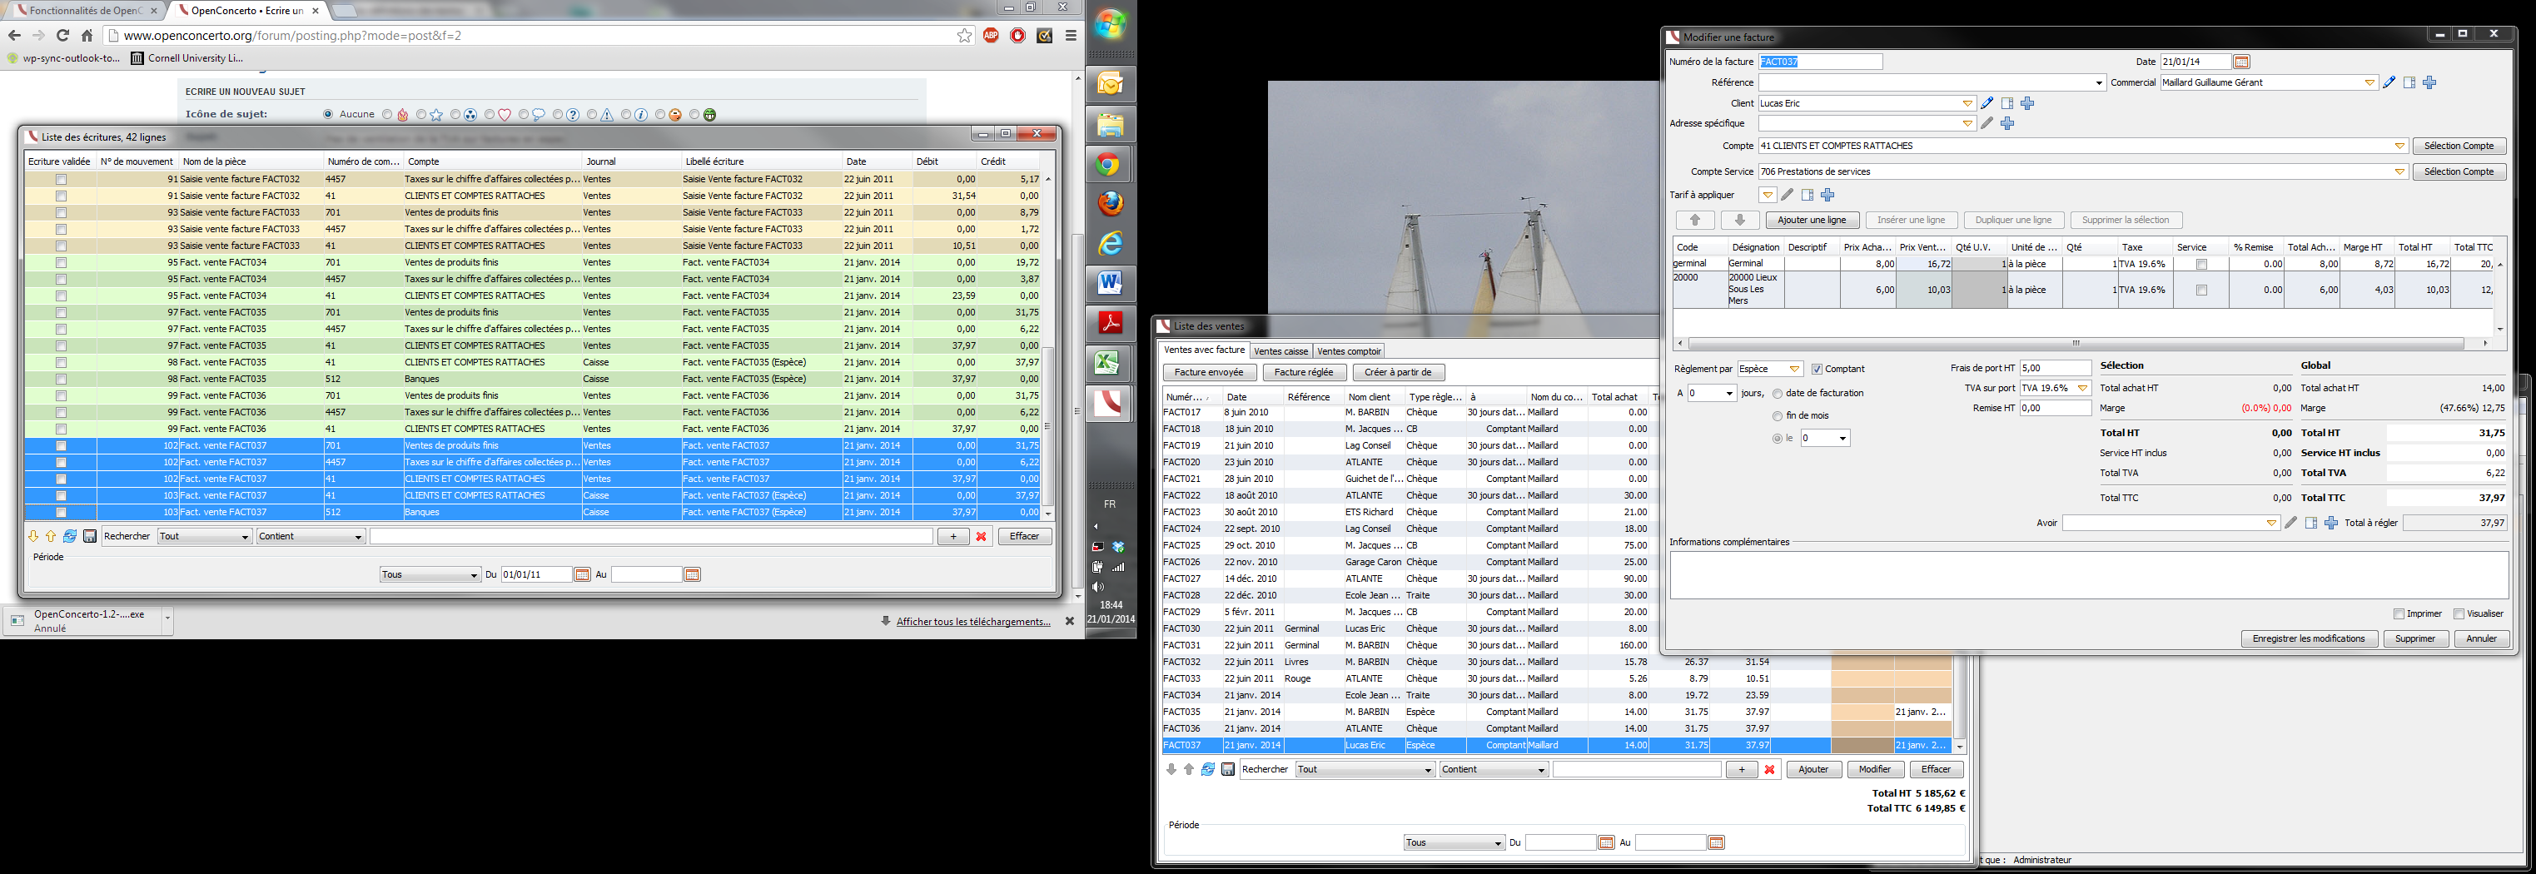Click horizontal scrollbar of invoice lines table
2536x874 pixels.
(2076, 344)
